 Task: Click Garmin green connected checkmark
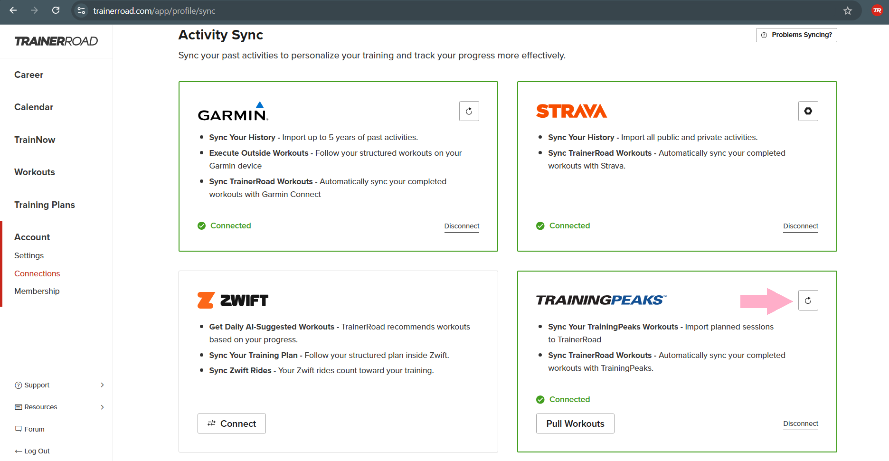pos(201,226)
